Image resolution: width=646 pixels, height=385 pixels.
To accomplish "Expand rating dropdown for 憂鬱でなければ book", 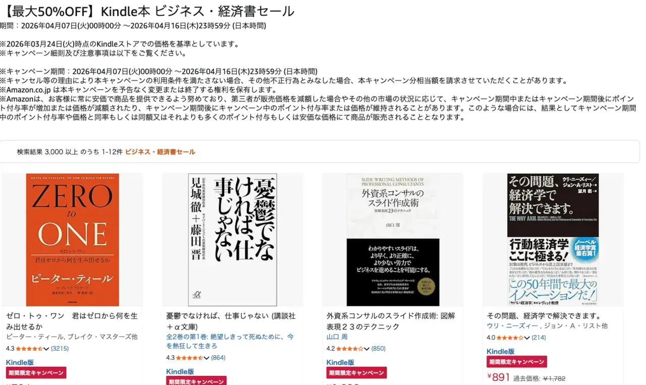I will (206, 358).
